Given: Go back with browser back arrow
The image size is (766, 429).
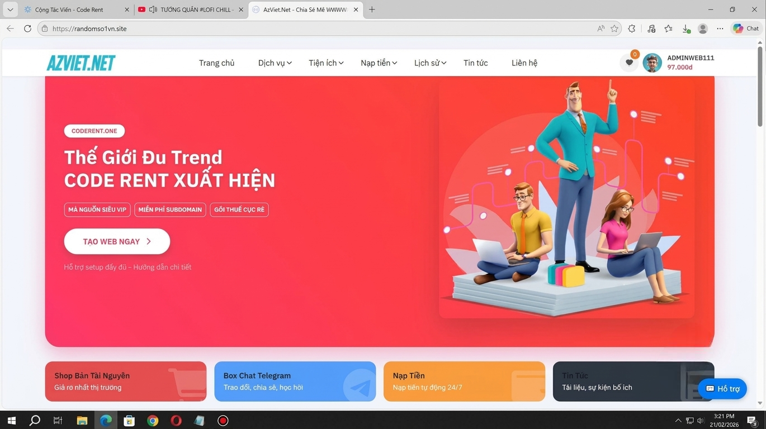Looking at the screenshot, I should pyautogui.click(x=10, y=28).
